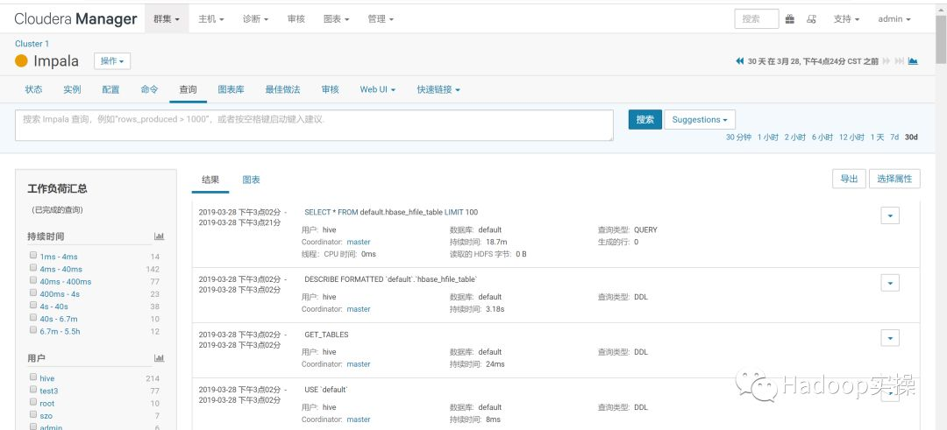Rewind the time range with double-left arrows
The width and height of the screenshot is (947, 430).
tap(740, 61)
